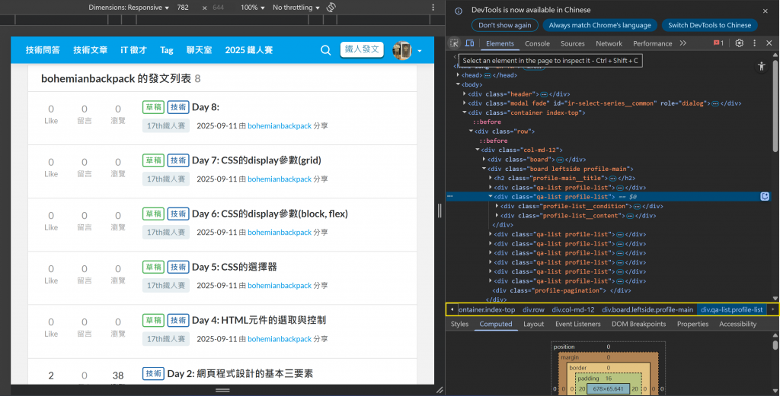Open 聊天室 navigation link

coord(199,50)
